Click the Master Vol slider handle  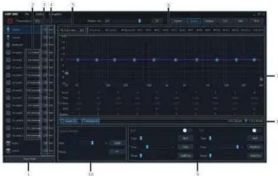point(139,21)
